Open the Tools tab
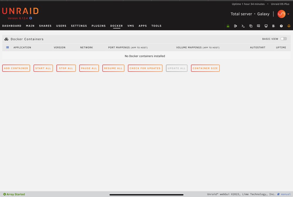This screenshot has height=197, width=293. [156, 26]
